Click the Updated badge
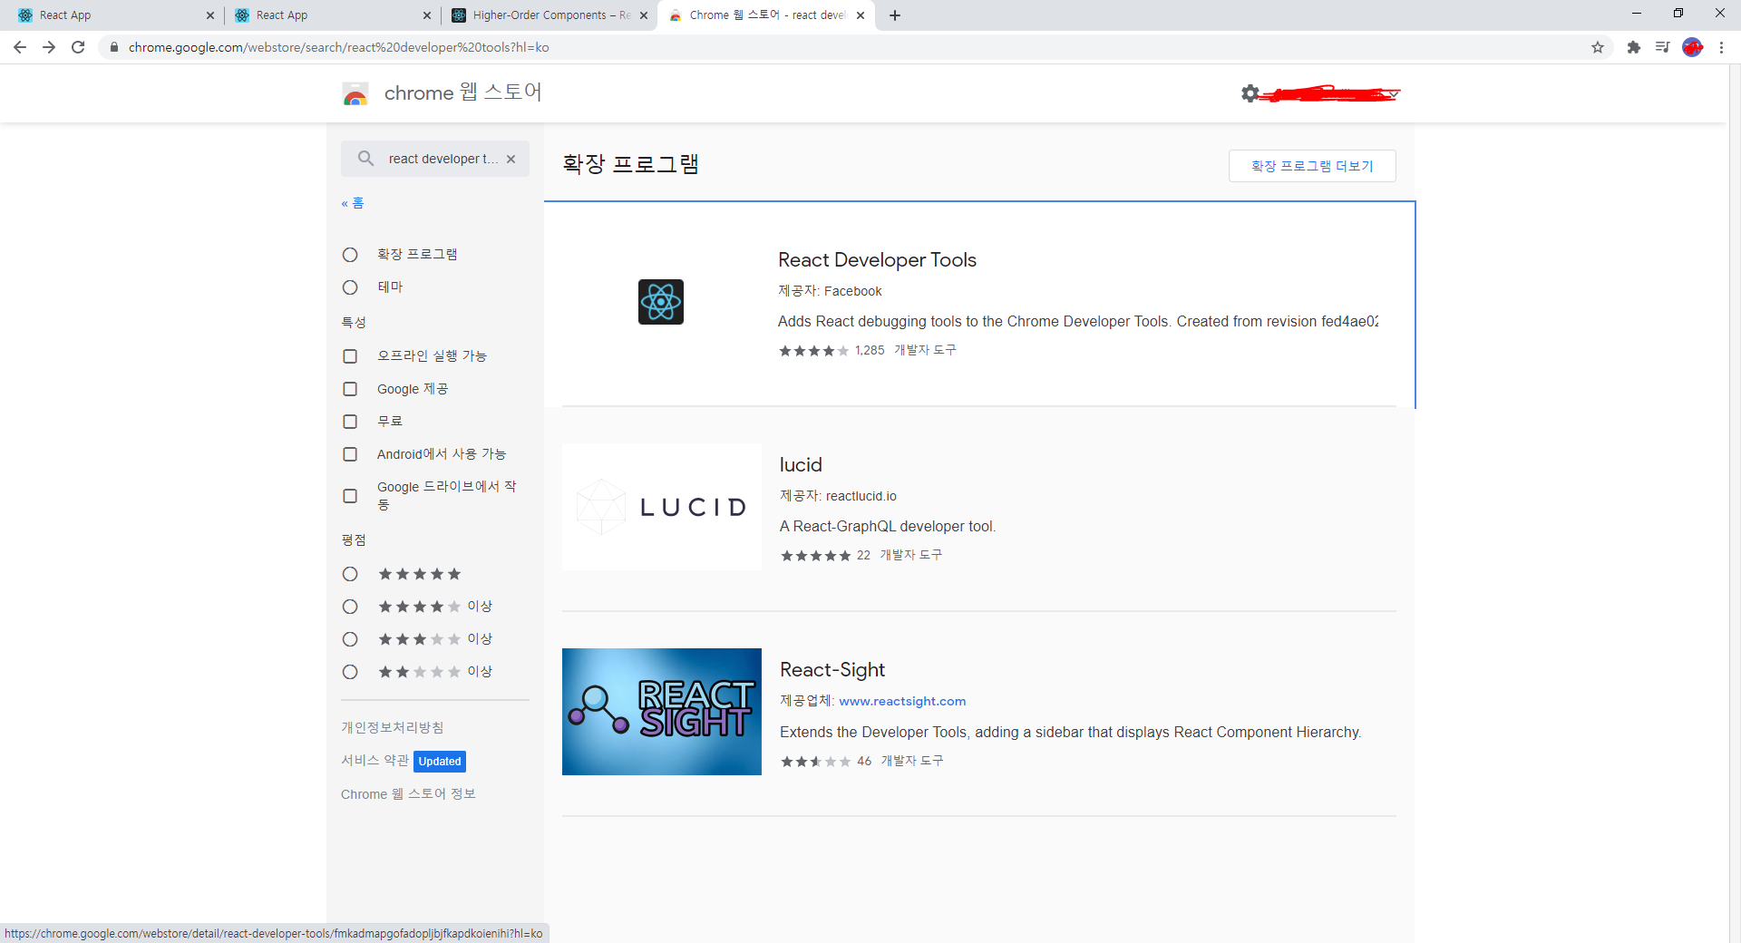The width and height of the screenshot is (1741, 943). click(440, 762)
